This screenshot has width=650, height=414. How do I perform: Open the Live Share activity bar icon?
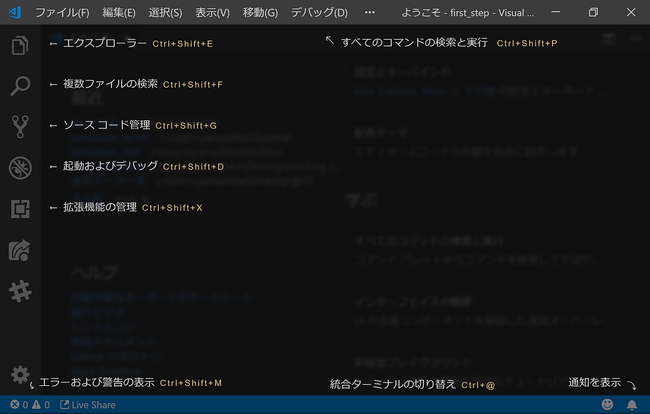coord(20,250)
